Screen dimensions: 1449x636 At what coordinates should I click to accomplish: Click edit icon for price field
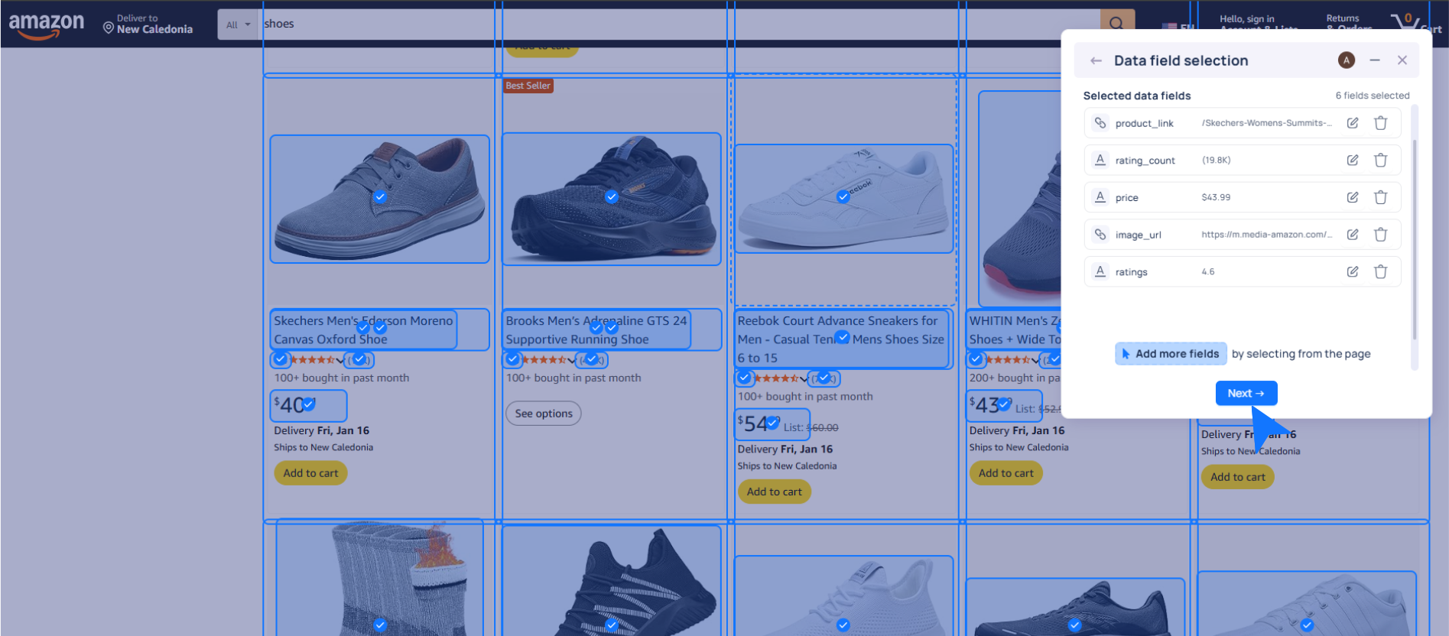click(x=1352, y=197)
